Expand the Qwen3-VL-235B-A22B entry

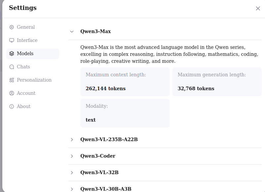point(72,139)
